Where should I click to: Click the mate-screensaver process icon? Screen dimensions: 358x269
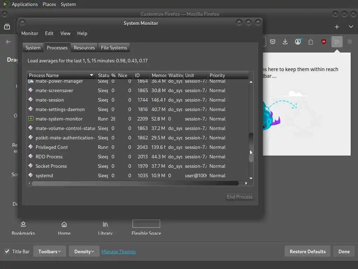[31, 90]
